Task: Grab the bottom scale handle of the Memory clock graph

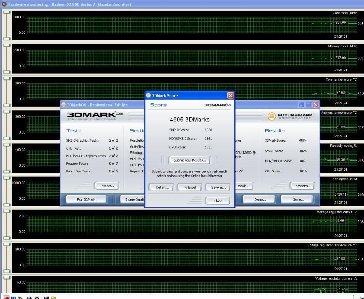Action: (x=7, y=72)
